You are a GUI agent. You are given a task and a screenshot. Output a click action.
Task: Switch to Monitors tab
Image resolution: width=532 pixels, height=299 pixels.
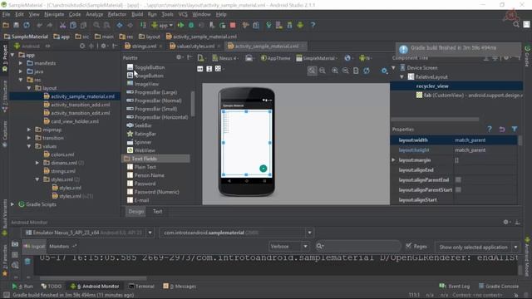59,246
